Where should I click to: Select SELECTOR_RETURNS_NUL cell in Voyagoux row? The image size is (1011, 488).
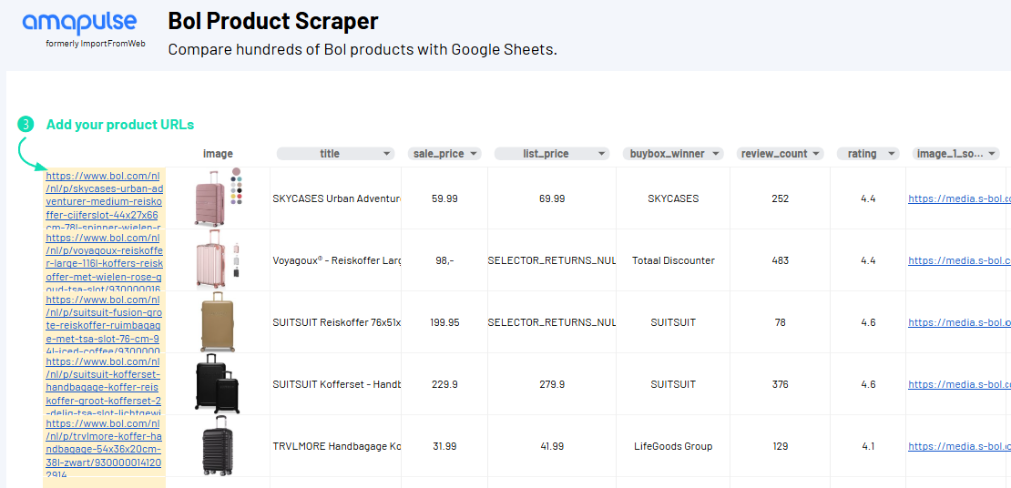[552, 260]
